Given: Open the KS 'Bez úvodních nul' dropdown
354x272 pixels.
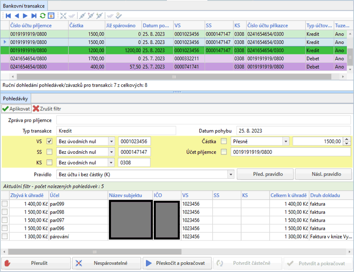Looking at the screenshot, I should pos(111,162).
